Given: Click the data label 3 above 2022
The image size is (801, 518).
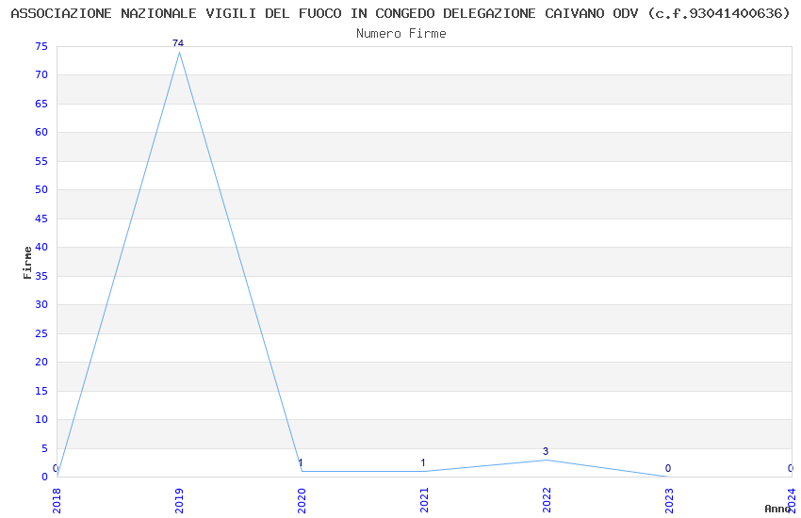Looking at the screenshot, I should point(546,451).
